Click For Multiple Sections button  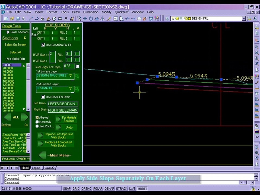pos(66,119)
